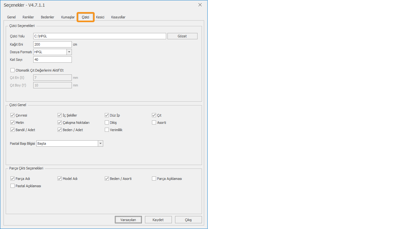Image resolution: width=402 pixels, height=229 pixels.
Task: Open the Pastal Başı Bilgisi dropdown
Action: pos(100,143)
